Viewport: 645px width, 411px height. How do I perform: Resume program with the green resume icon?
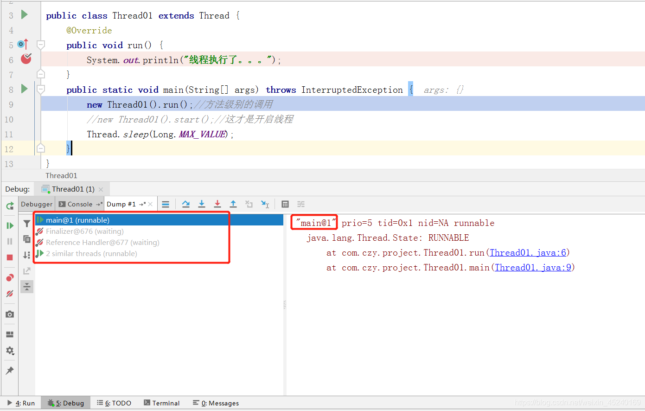(x=10, y=225)
